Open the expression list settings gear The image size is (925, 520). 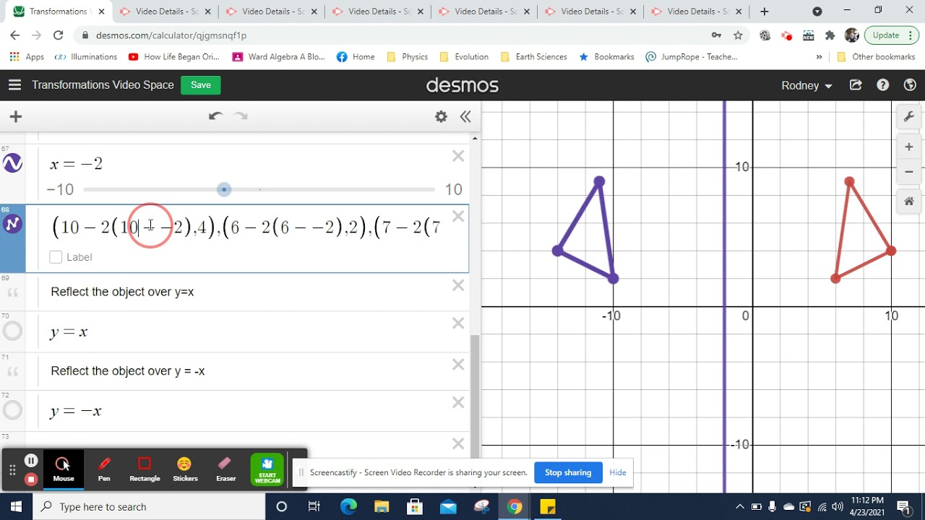pos(441,116)
